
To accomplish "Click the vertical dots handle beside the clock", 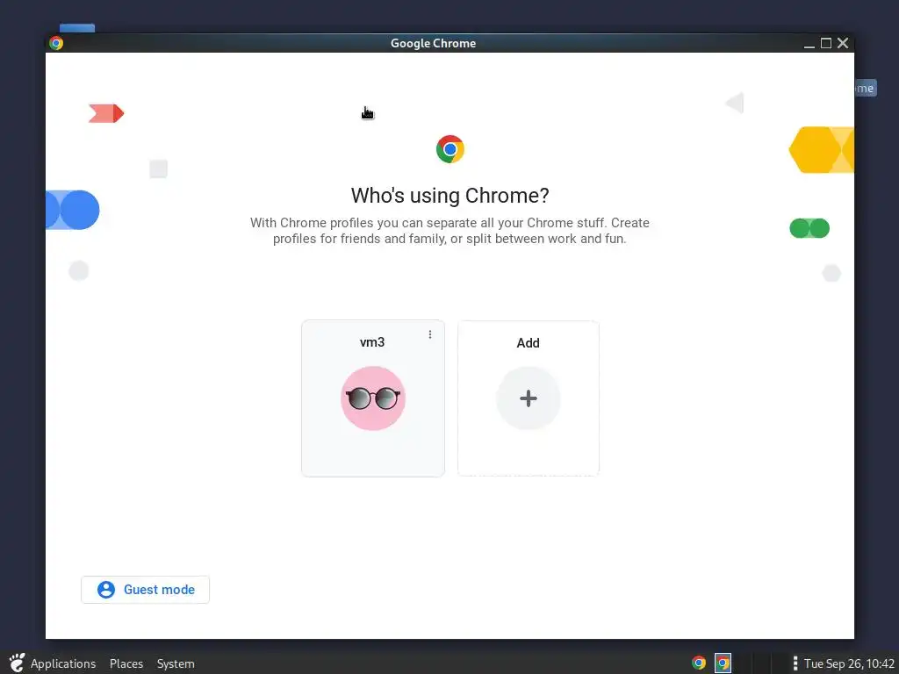I will [x=795, y=663].
